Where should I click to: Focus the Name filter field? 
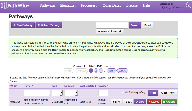[x=36, y=93]
